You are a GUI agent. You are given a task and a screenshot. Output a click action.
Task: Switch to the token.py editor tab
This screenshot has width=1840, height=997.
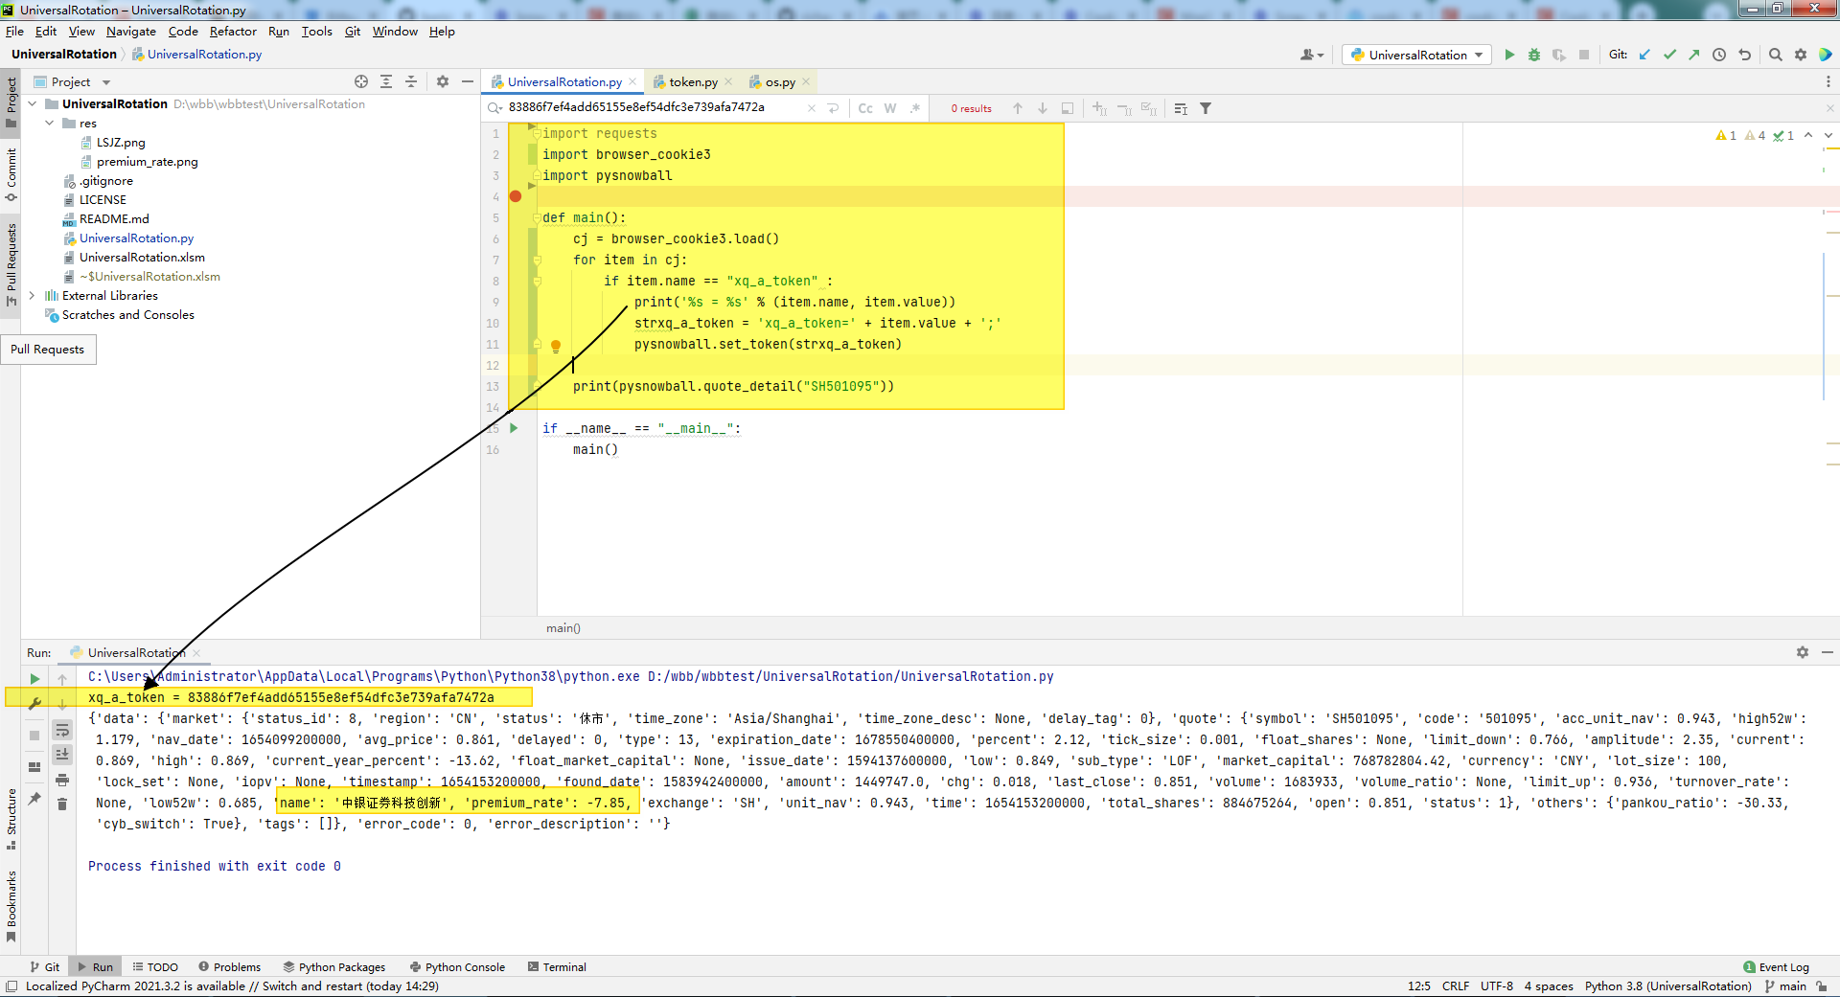pos(693,82)
